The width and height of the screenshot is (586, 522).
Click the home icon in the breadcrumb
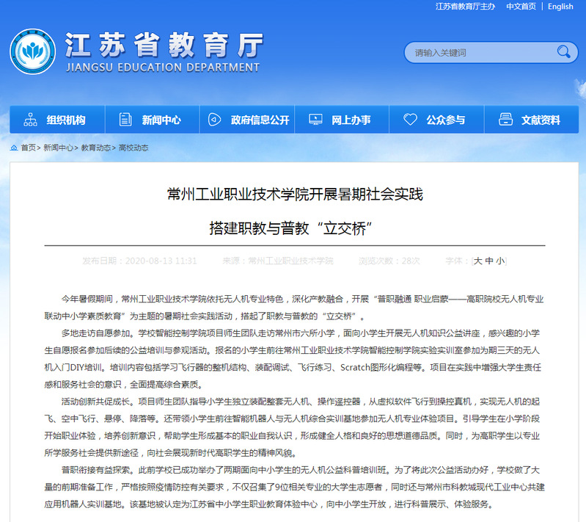[x=14, y=148]
